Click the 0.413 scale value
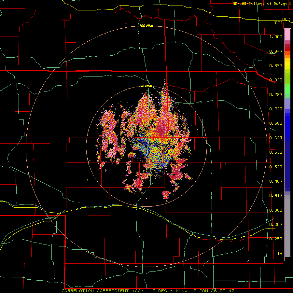293x293 pixels. point(276,195)
